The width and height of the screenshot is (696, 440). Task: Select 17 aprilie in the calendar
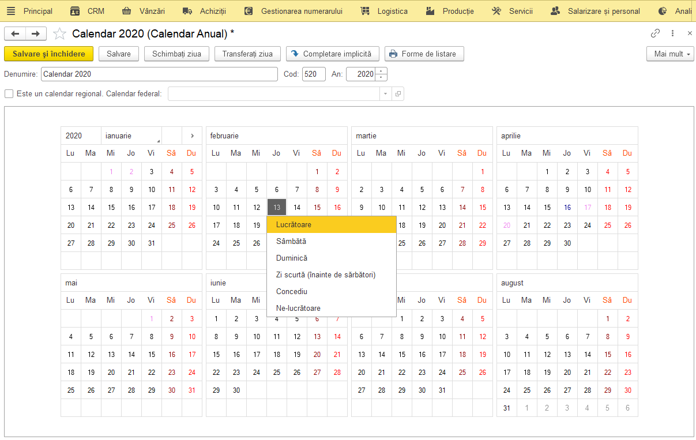point(588,208)
